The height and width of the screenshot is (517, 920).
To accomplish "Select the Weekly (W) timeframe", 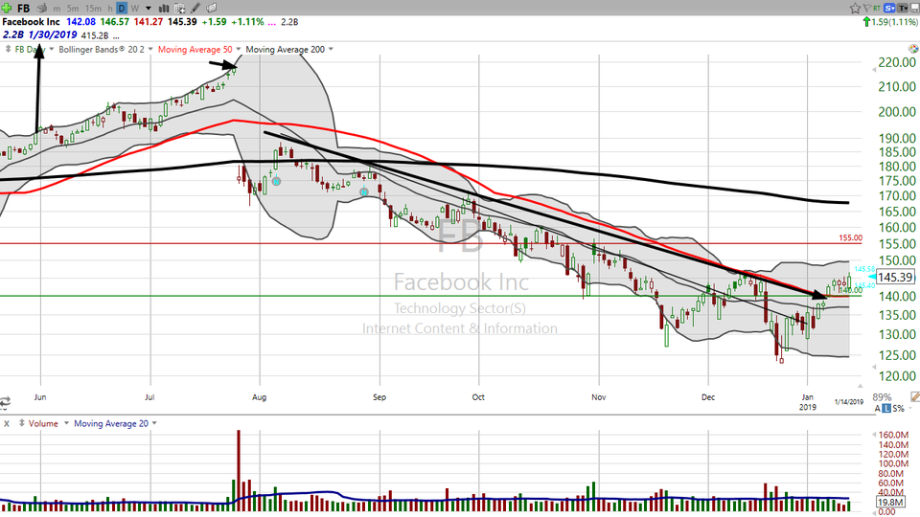I will (135, 9).
